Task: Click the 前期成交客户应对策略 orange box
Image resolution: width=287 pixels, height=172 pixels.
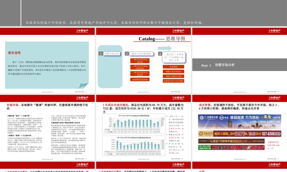Action: pos(173,81)
